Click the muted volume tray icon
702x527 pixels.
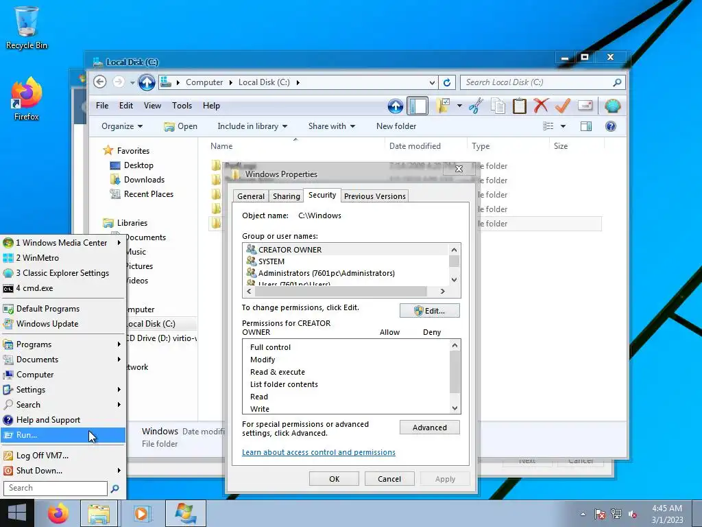coord(633,514)
